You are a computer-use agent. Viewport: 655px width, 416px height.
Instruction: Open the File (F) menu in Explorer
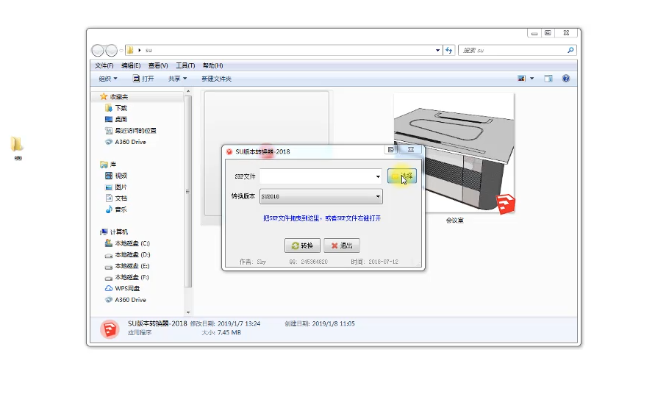click(104, 65)
